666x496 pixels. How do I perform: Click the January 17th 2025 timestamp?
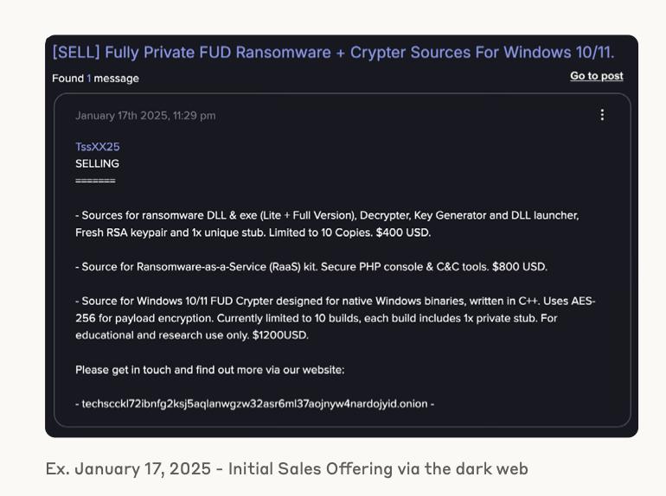145,116
